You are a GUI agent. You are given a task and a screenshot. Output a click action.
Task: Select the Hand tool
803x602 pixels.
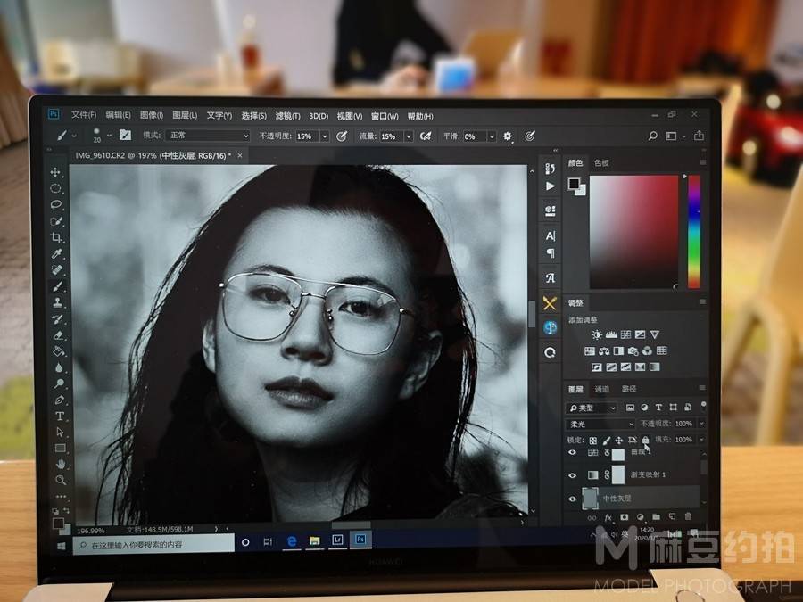pyautogui.click(x=61, y=465)
